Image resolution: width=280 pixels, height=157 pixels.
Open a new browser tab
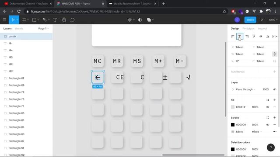(x=164, y=3)
